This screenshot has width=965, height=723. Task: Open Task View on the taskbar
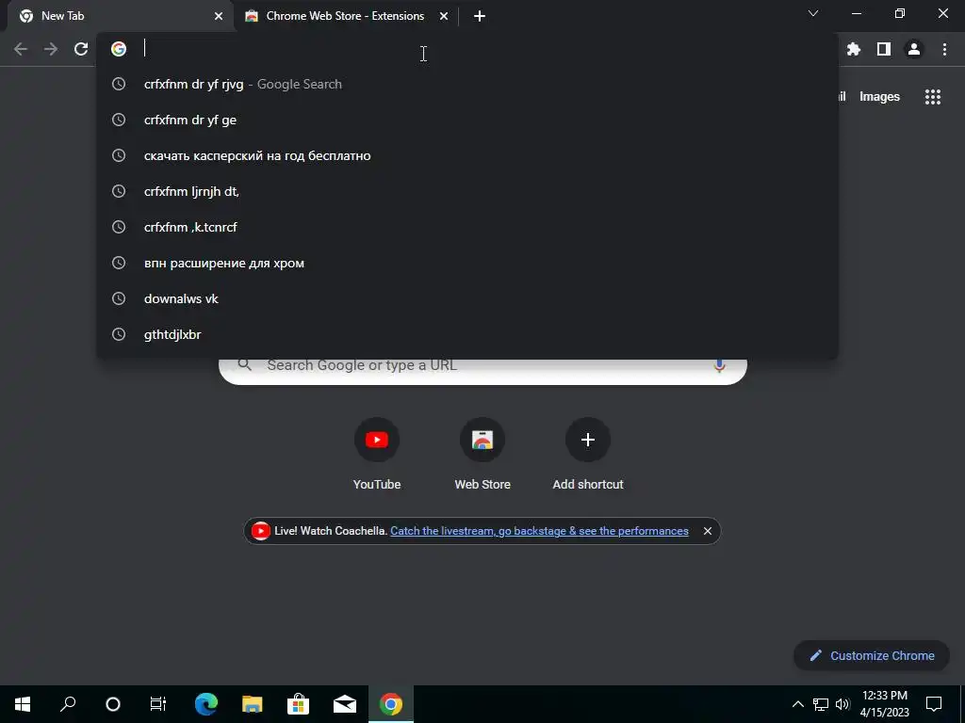pyautogui.click(x=158, y=704)
